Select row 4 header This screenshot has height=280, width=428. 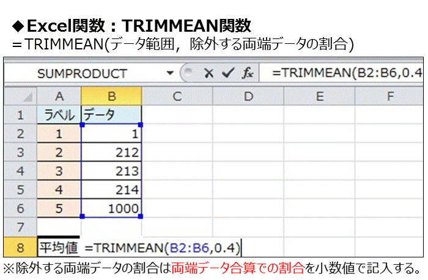point(20,171)
